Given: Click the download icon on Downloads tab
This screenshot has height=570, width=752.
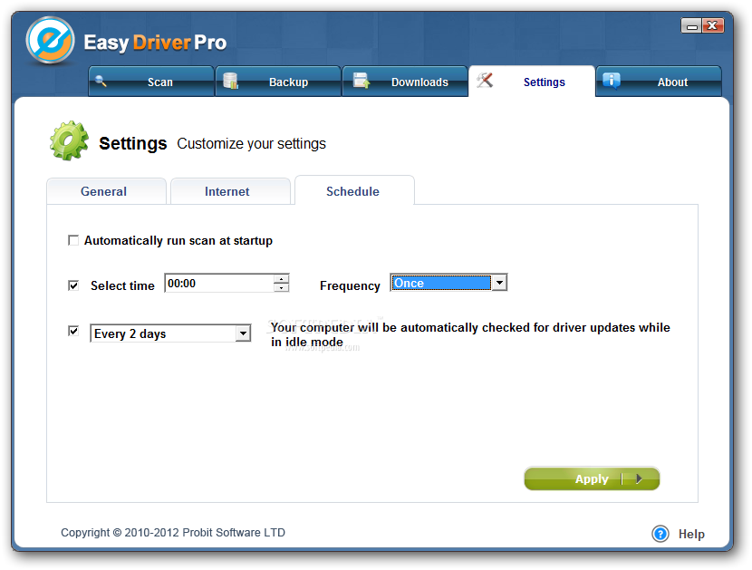Looking at the screenshot, I should (362, 80).
